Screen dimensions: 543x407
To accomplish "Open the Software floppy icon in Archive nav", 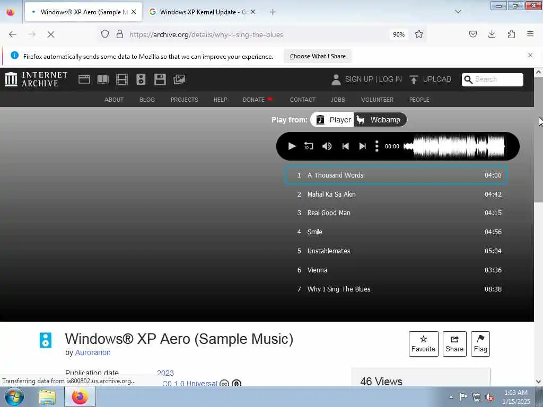I will pyautogui.click(x=160, y=79).
